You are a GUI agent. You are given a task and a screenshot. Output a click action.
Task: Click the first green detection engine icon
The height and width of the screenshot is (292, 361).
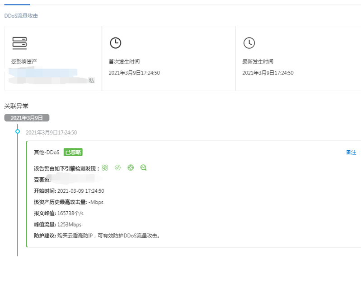(105, 168)
